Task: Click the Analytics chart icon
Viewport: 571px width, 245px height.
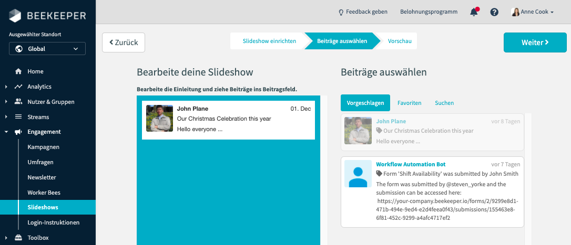Action: point(18,87)
